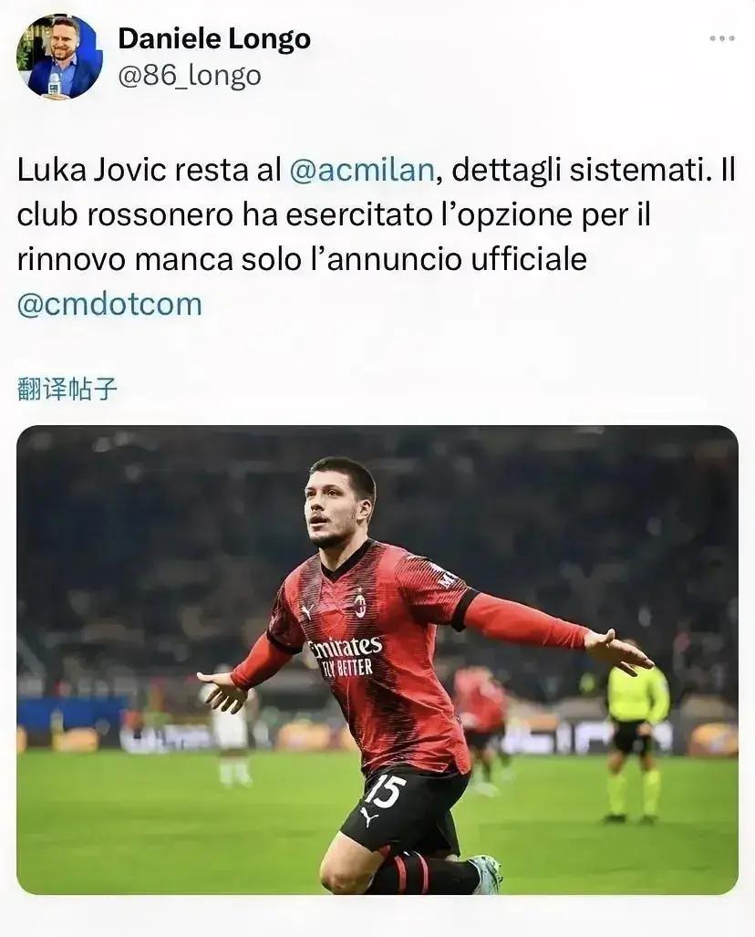Open the three-dot more options menu
755x937 pixels.
(x=721, y=38)
